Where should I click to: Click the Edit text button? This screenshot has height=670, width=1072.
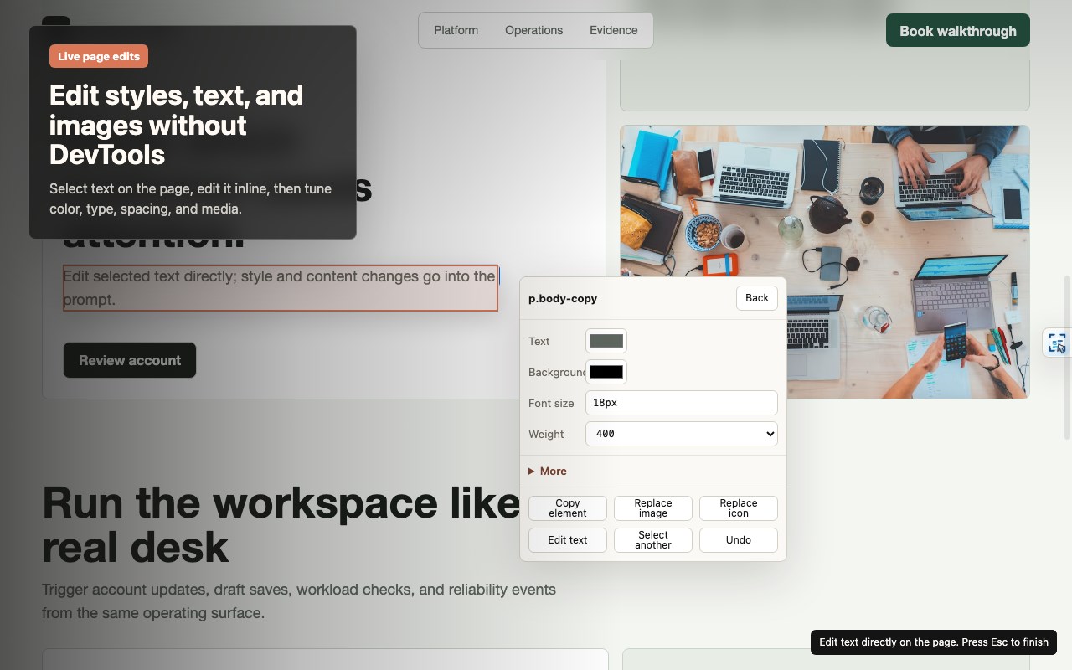(568, 540)
